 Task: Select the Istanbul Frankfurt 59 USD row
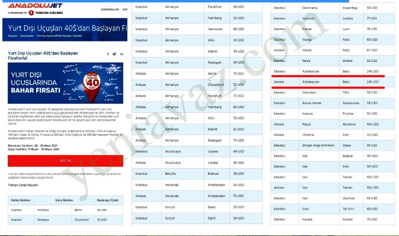coord(197,7)
